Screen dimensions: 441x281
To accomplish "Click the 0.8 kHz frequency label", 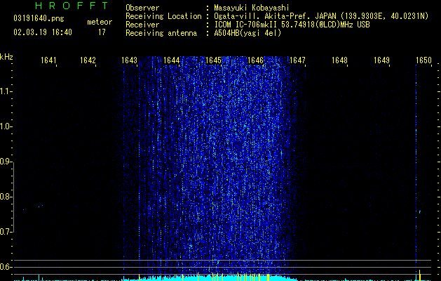I will [6, 197].
